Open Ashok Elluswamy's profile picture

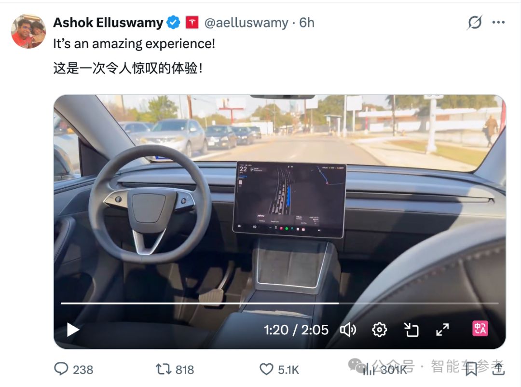[28, 31]
